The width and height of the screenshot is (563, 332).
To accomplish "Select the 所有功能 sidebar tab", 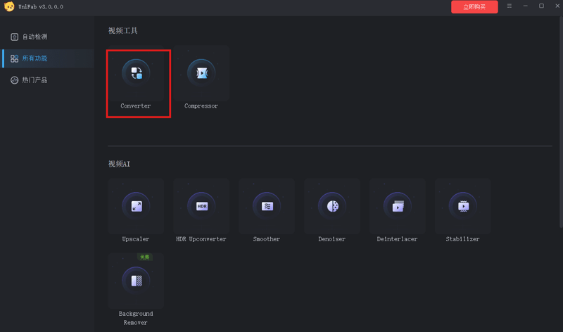I will pyautogui.click(x=34, y=58).
